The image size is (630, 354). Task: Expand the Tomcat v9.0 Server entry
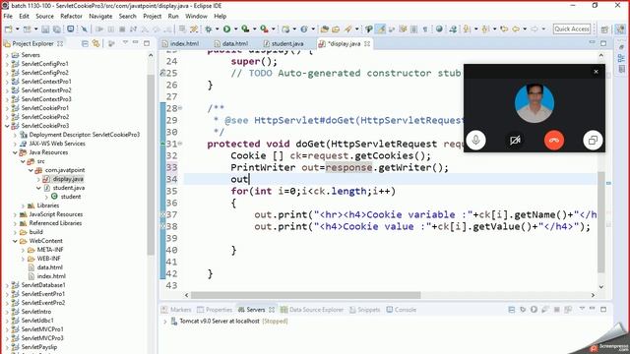(x=164, y=322)
